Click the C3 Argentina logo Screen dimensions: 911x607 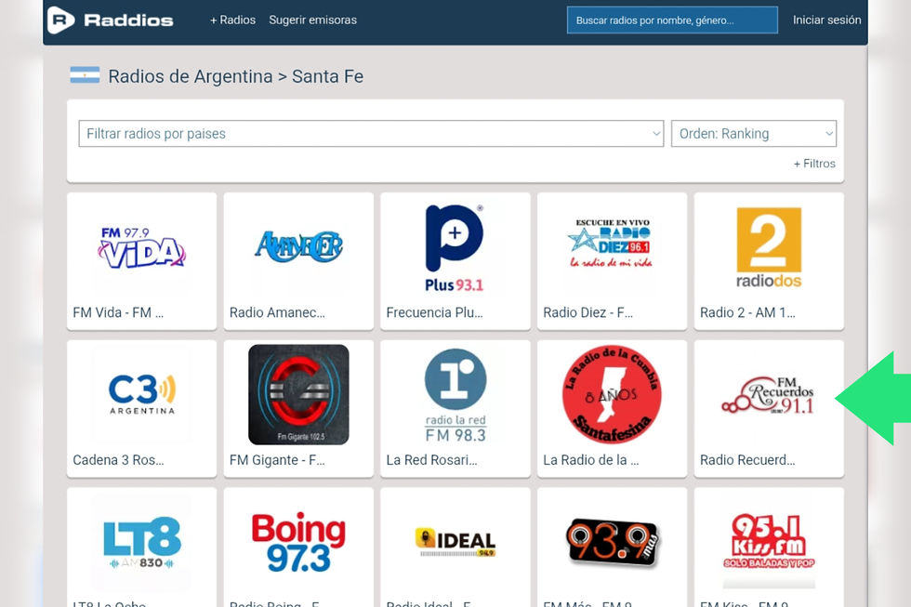pyautogui.click(x=141, y=394)
